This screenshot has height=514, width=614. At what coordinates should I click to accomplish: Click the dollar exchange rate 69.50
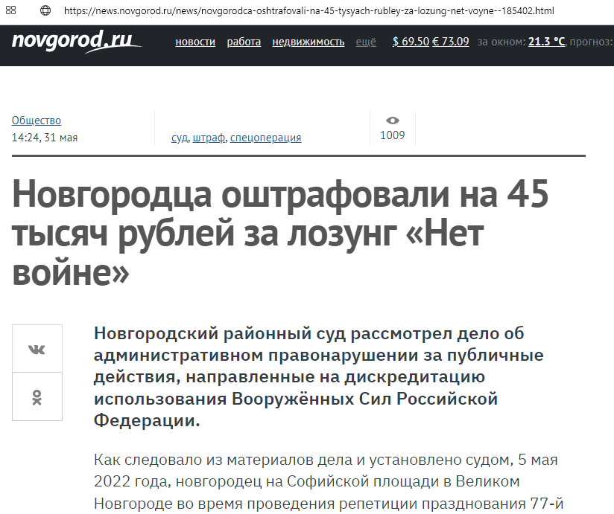[x=411, y=42]
